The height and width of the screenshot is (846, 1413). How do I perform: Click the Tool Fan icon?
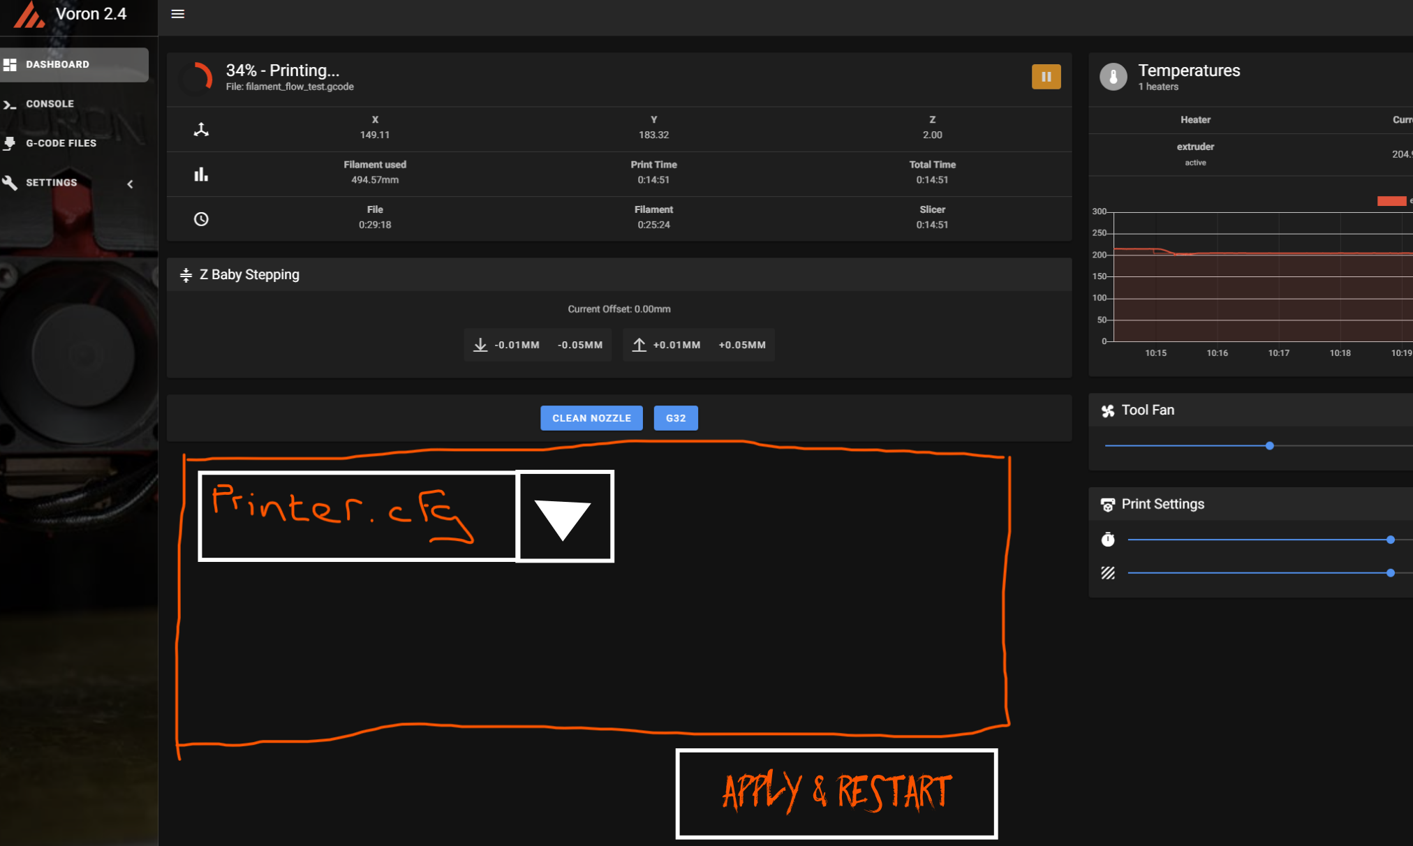pos(1108,410)
